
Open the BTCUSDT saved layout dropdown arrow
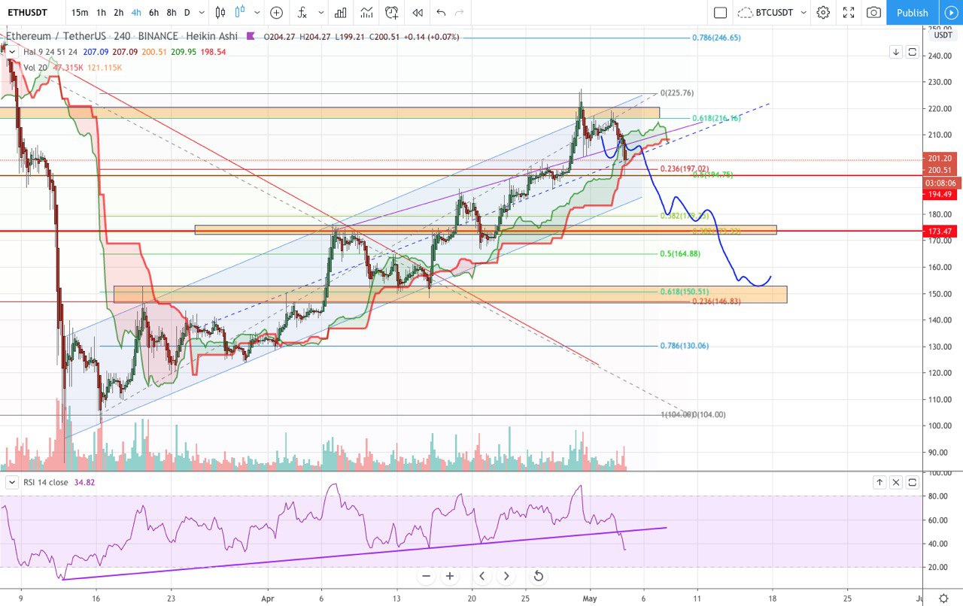click(x=804, y=12)
